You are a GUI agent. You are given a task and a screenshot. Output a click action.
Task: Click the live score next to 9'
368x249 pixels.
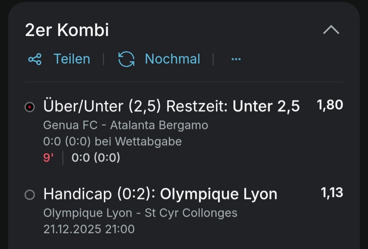click(x=96, y=157)
